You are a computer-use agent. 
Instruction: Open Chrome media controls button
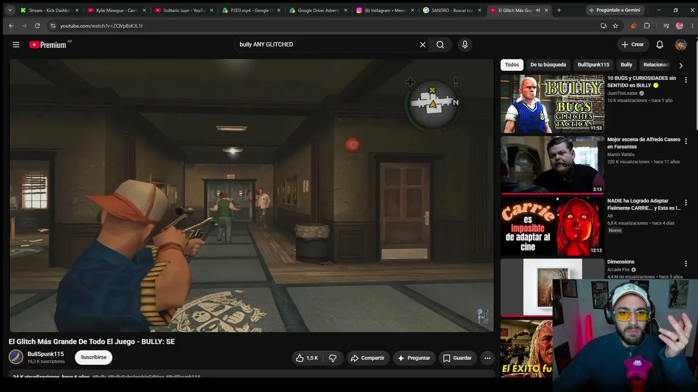(666, 26)
